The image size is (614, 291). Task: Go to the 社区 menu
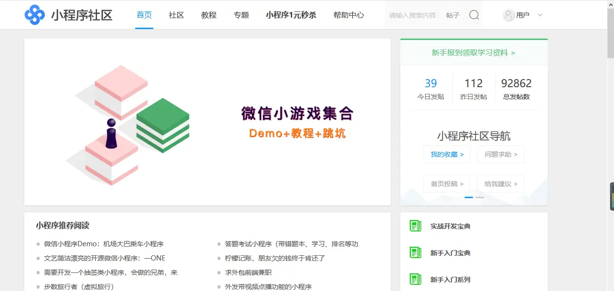(x=177, y=15)
